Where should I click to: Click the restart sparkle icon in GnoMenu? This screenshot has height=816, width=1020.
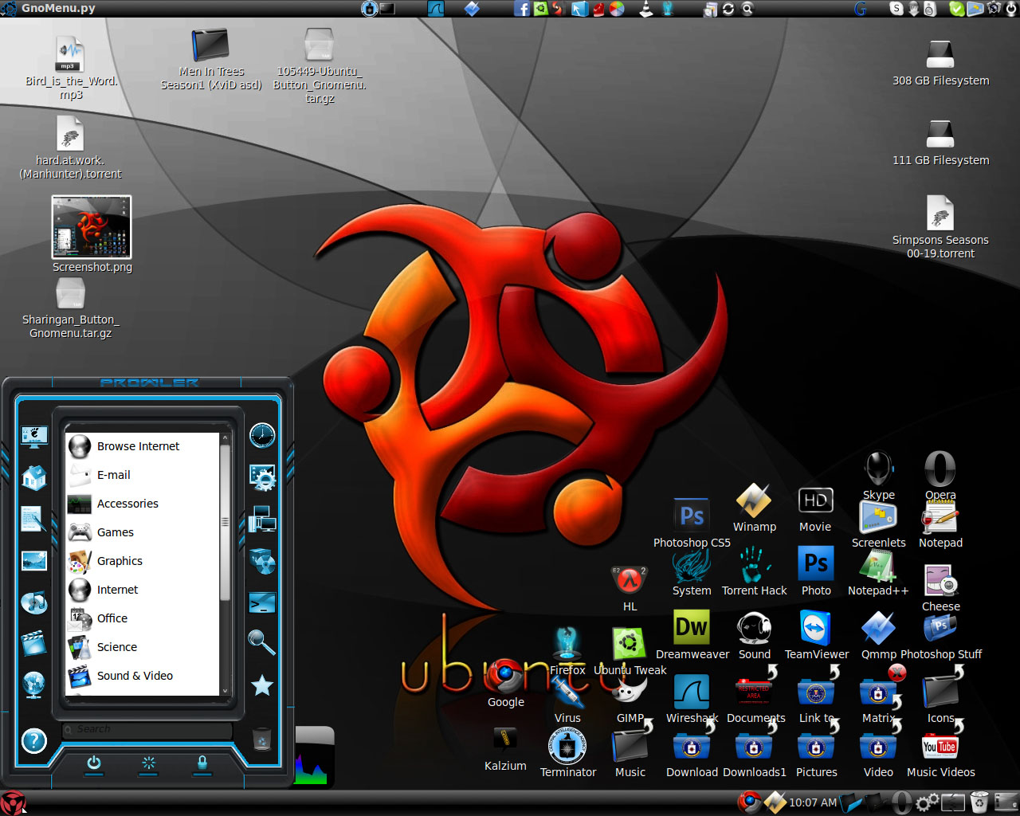148,763
